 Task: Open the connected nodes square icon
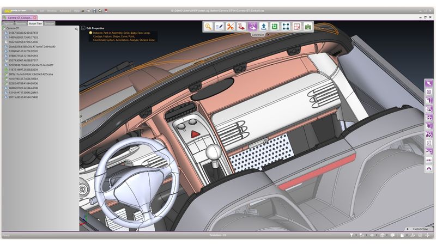point(286,26)
